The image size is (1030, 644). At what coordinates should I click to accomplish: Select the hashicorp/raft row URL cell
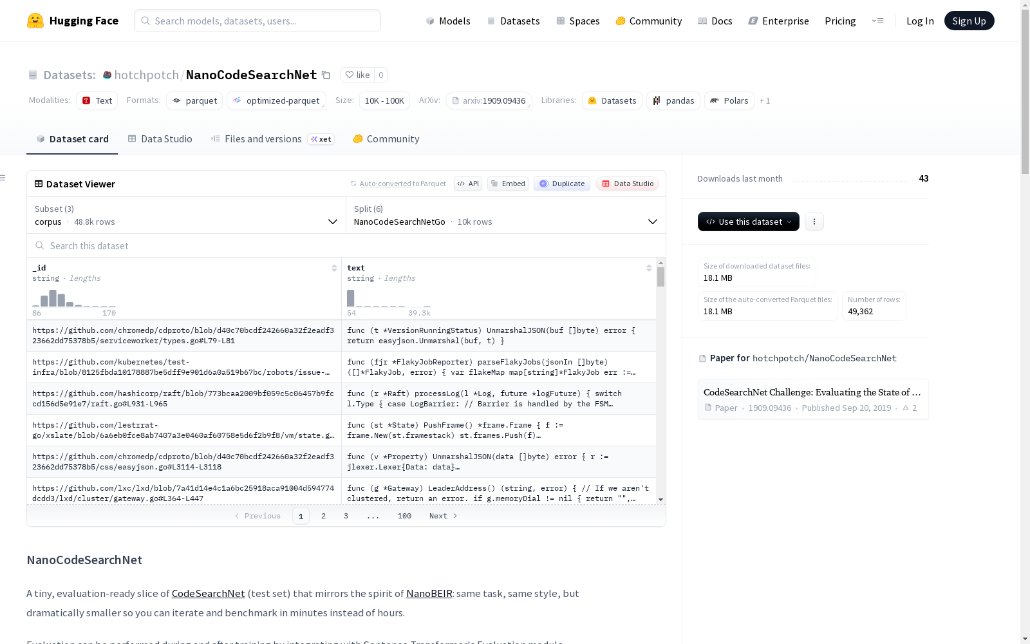184,399
